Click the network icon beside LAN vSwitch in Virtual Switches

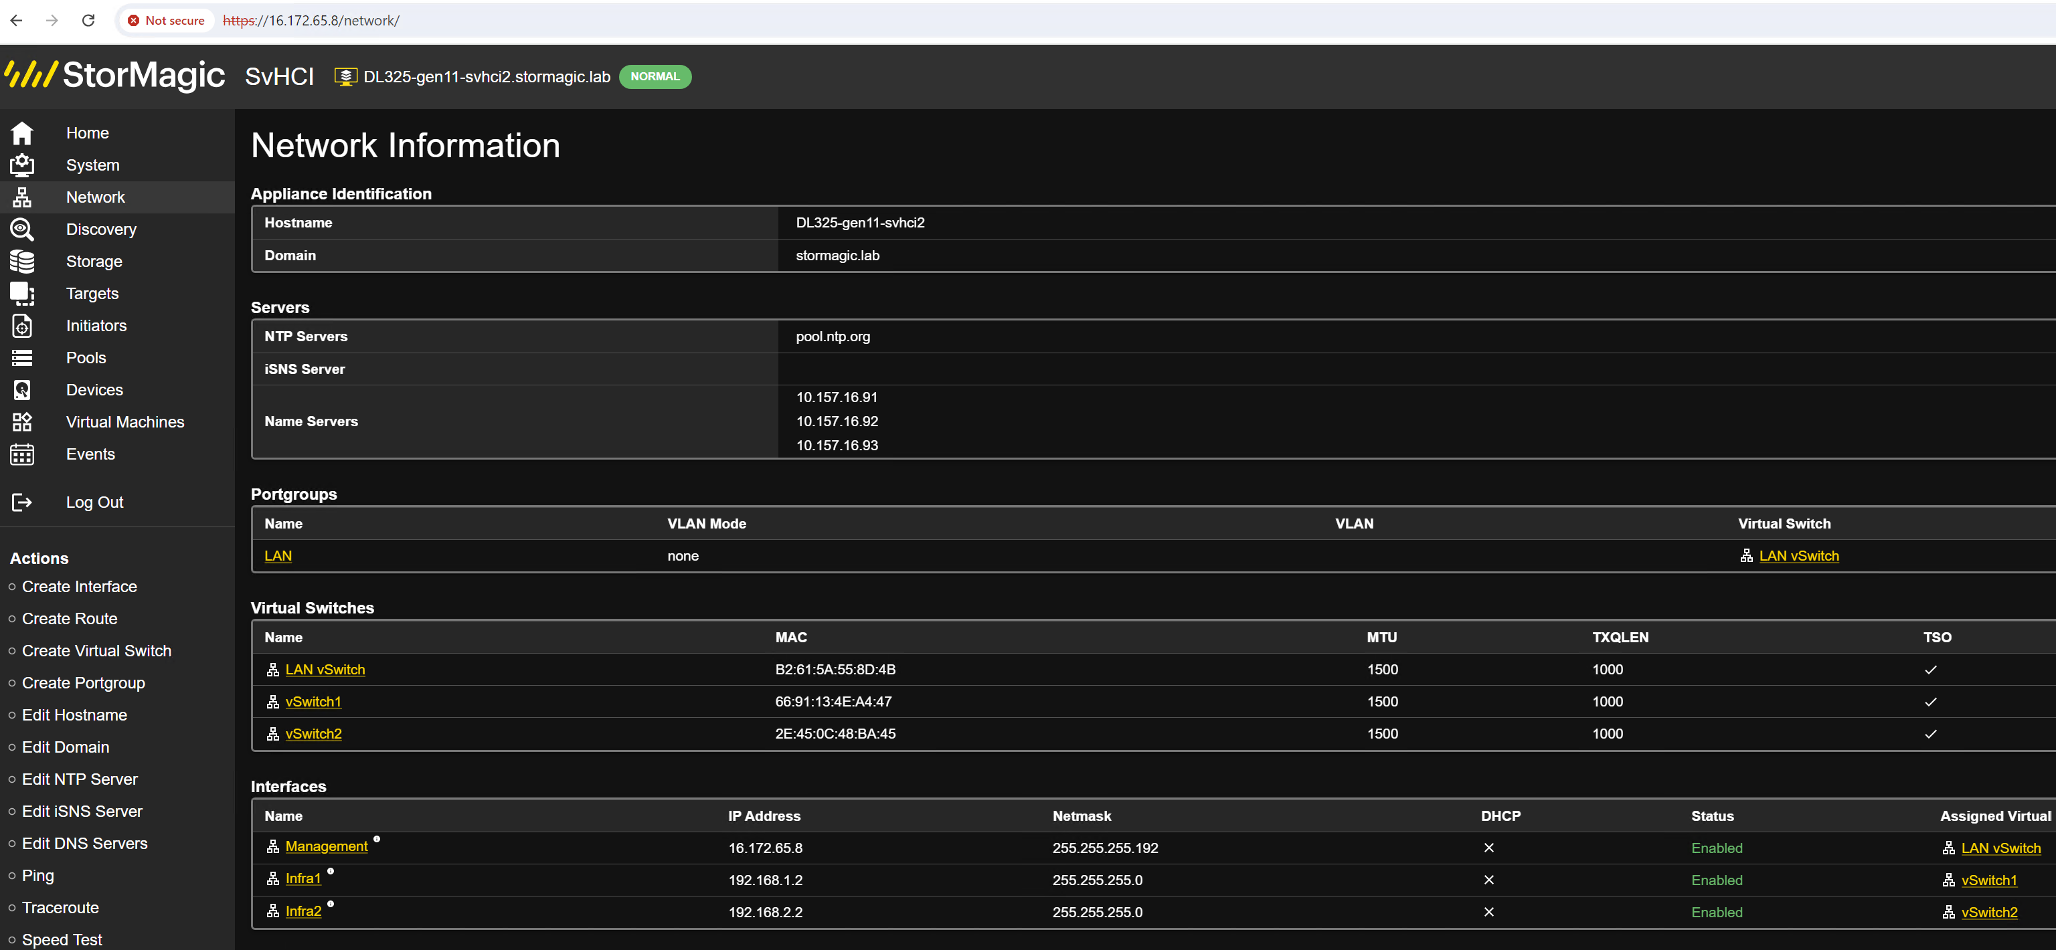pos(272,670)
